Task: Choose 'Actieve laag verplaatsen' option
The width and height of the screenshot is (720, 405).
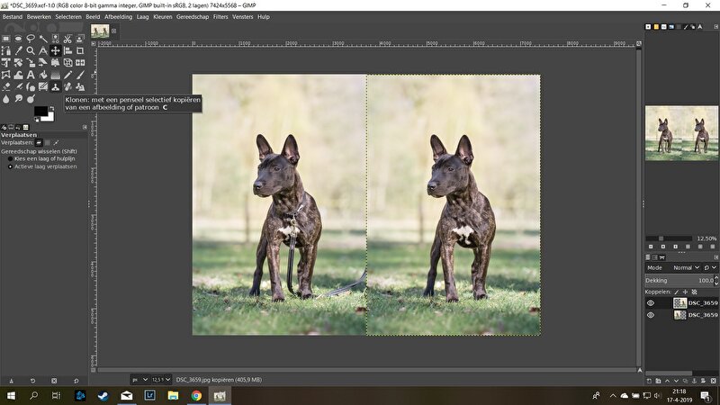Action: pyautogui.click(x=42, y=166)
